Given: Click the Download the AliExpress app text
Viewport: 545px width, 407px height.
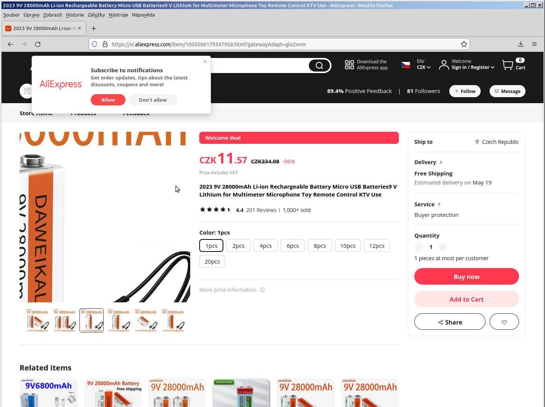Looking at the screenshot, I should [372, 65].
